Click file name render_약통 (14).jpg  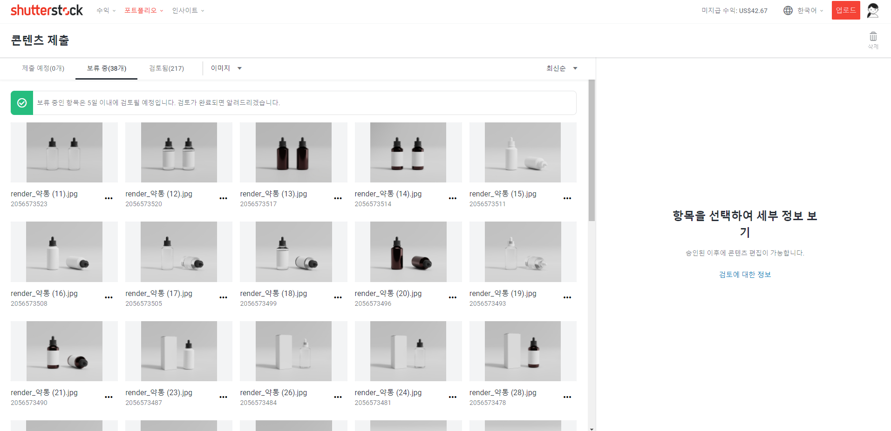(388, 194)
